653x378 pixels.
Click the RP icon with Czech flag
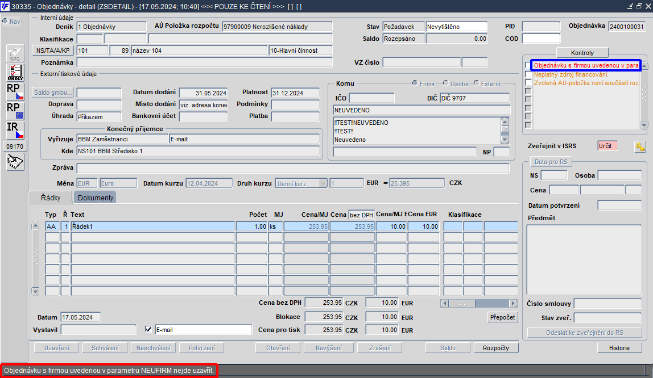(15, 92)
